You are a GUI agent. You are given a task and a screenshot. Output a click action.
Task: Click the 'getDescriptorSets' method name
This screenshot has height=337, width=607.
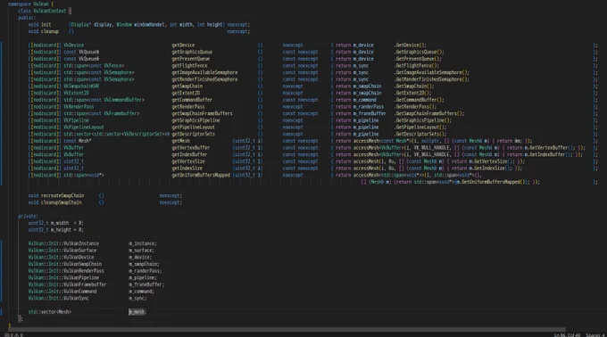[193, 134]
